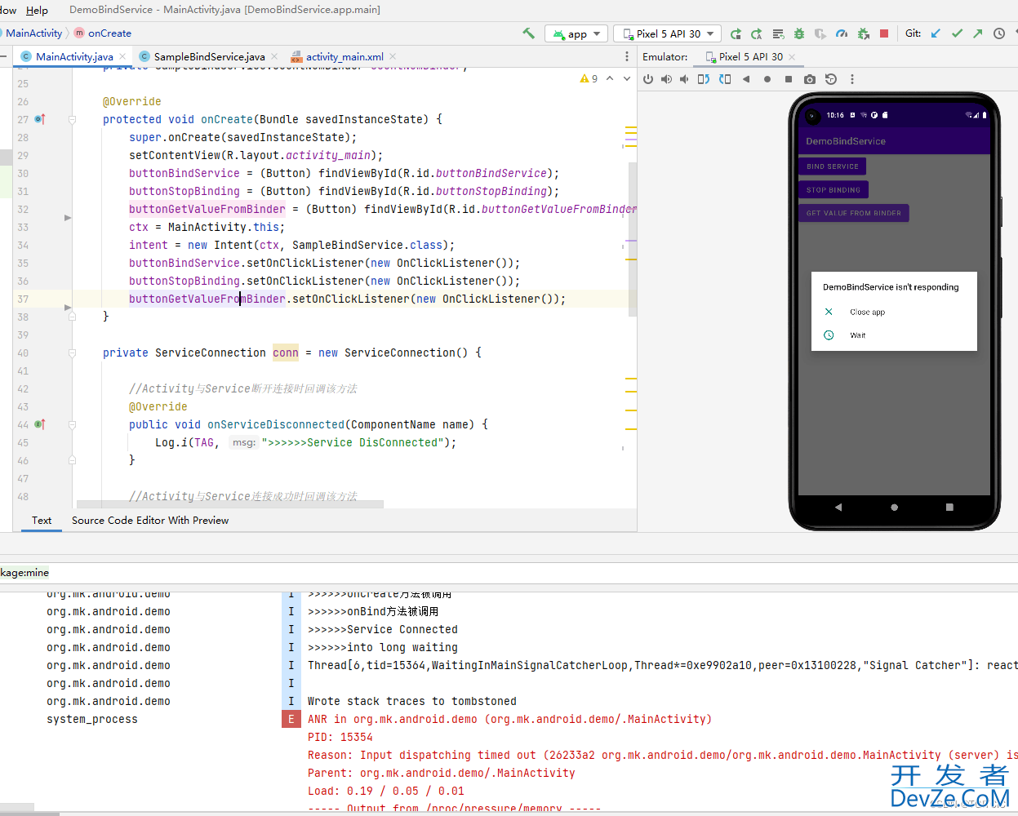The image size is (1018, 816).
Task: Click the Make Project hammer icon
Action: pos(529,33)
